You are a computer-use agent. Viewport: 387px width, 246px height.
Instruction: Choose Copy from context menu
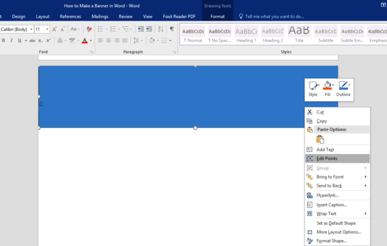[x=337, y=121]
